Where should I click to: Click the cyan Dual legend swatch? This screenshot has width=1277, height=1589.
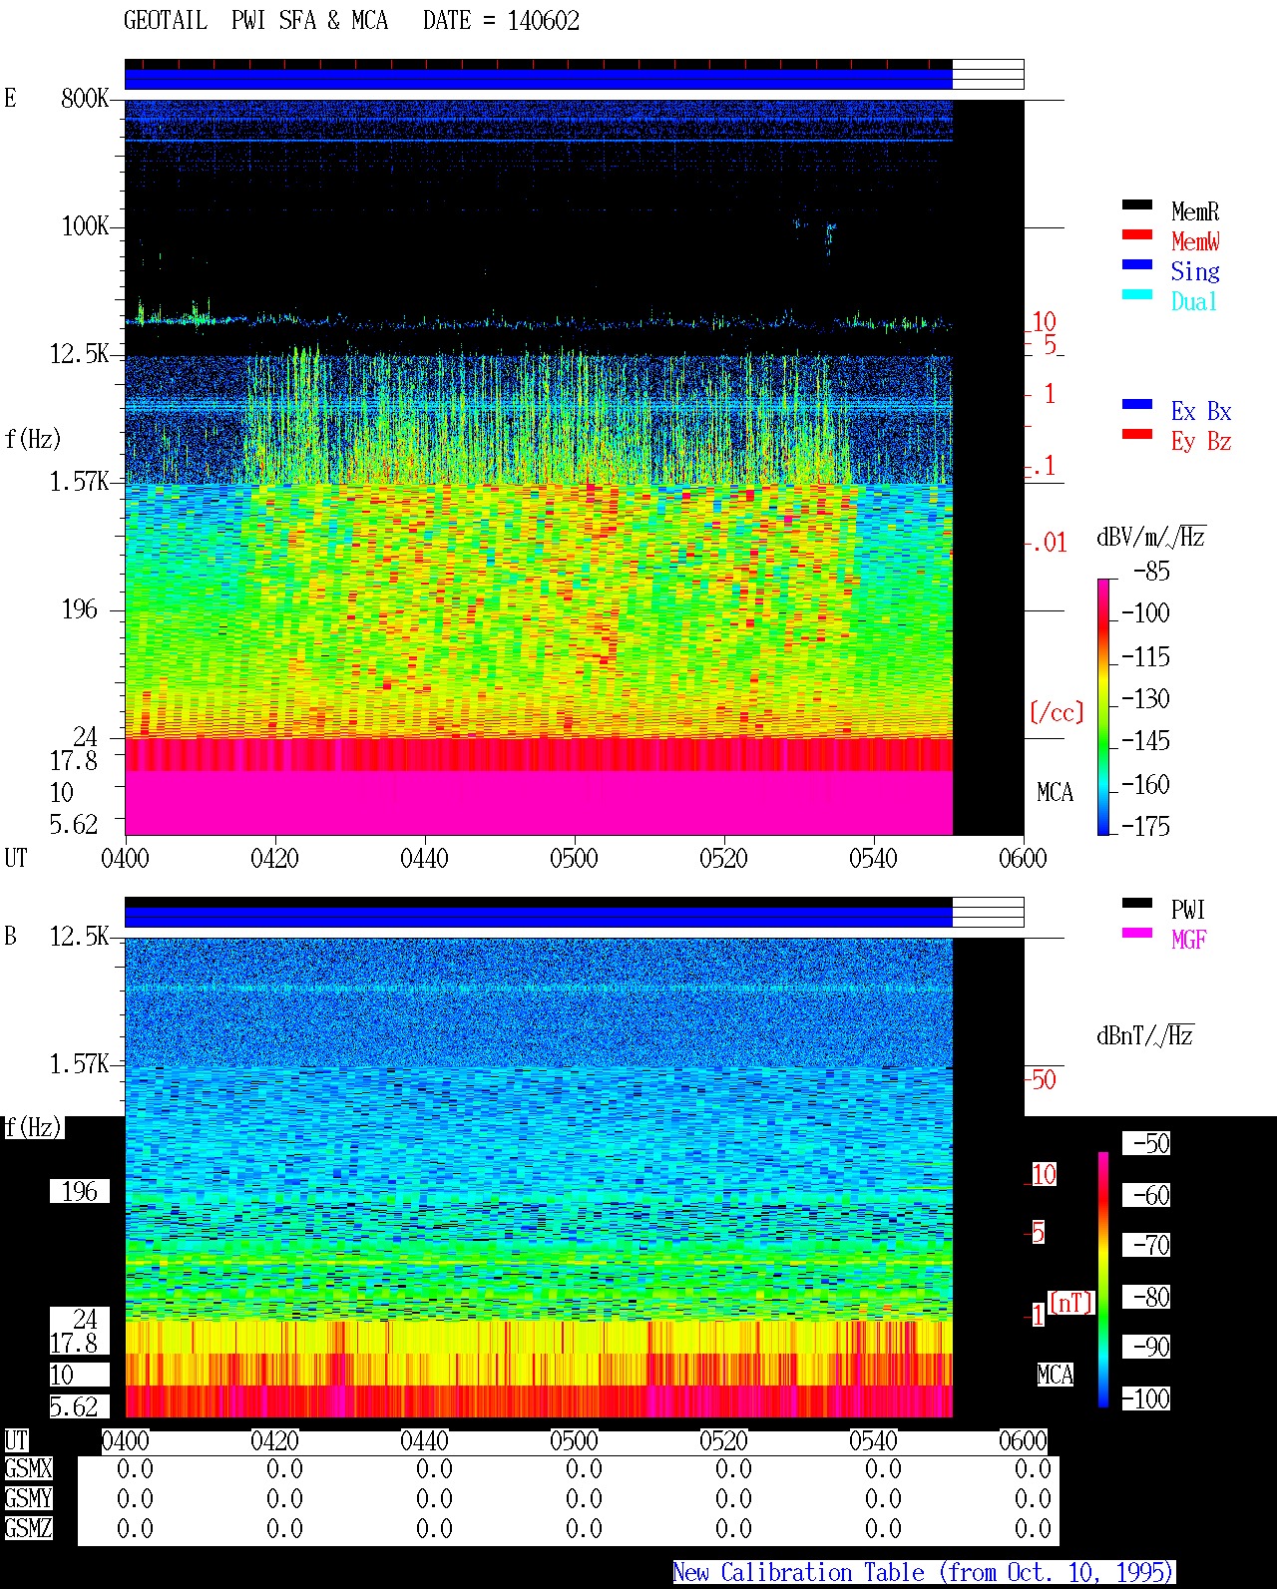click(1137, 294)
